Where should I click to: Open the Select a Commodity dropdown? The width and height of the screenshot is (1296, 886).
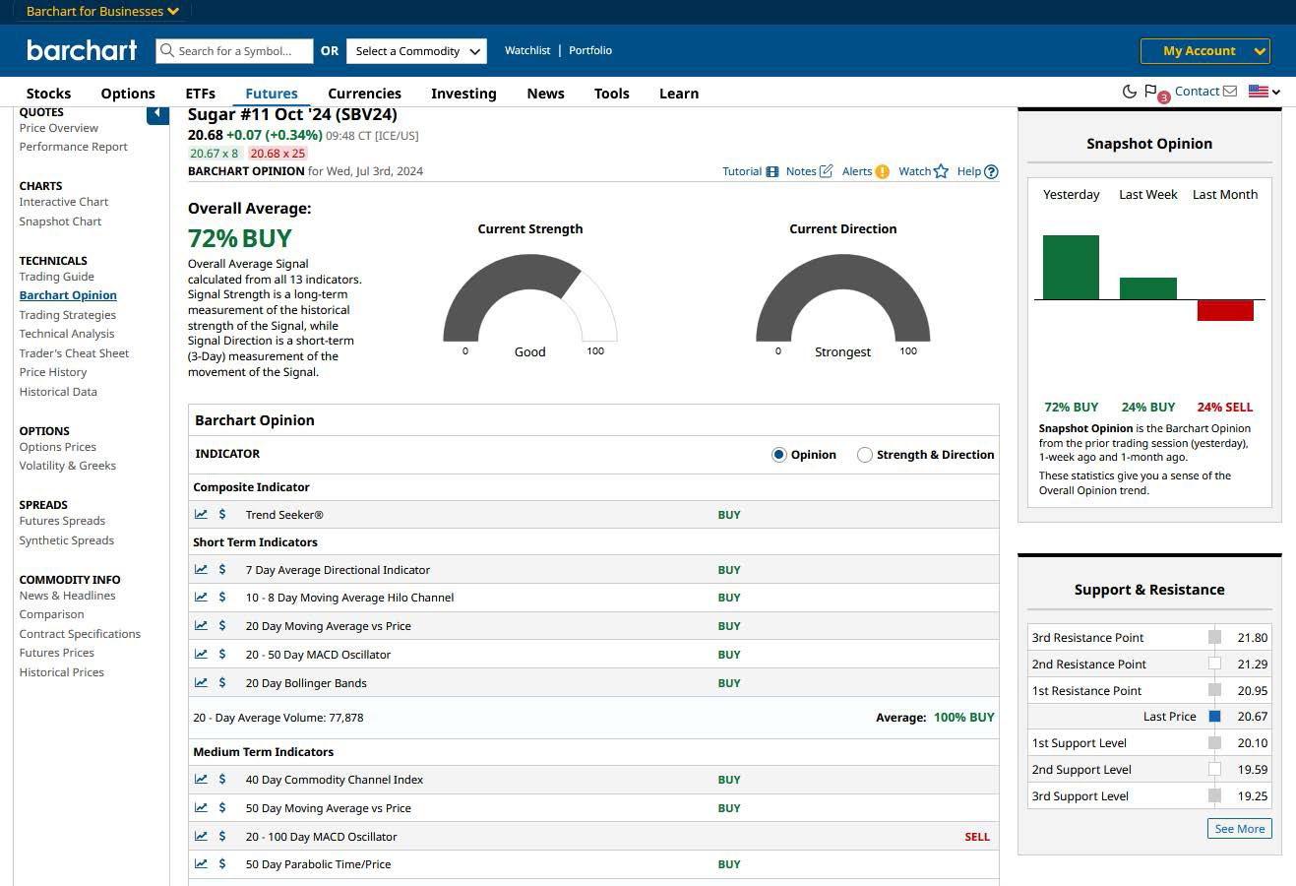[x=416, y=51]
